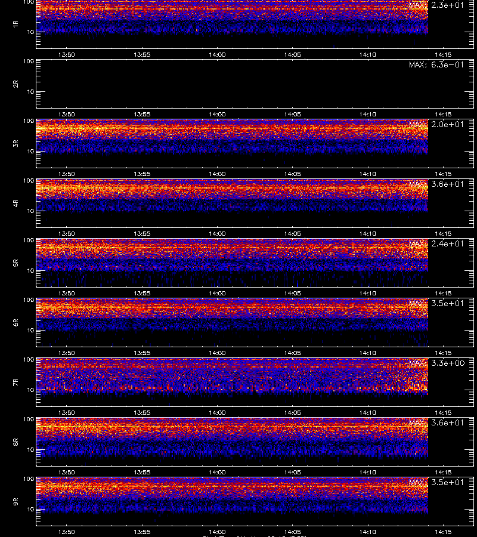Select the MAX: 3.5e+01 value in 9R
The width and height of the screenshot is (477, 537).
pyautogui.click(x=436, y=482)
